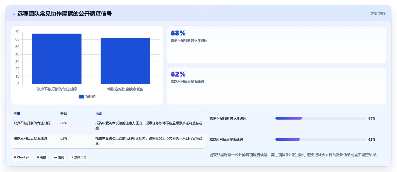Click the progress row label 难以应对信息搜索耗时
This screenshot has width=397, height=172.
(226, 139)
